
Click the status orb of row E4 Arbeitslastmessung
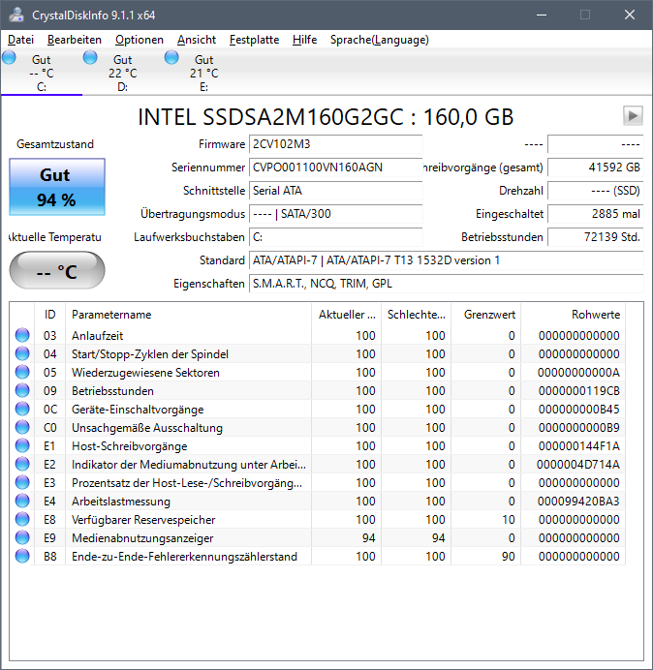coord(22,501)
